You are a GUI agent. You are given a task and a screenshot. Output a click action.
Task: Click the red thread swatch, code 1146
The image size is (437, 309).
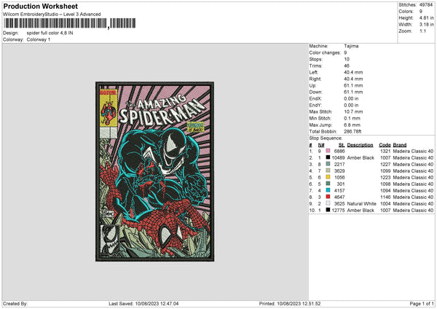coord(328,197)
